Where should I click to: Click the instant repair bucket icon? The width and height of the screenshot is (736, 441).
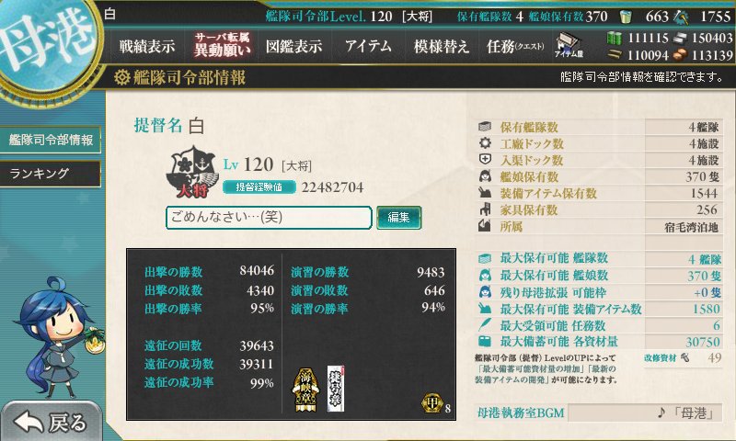(x=626, y=17)
